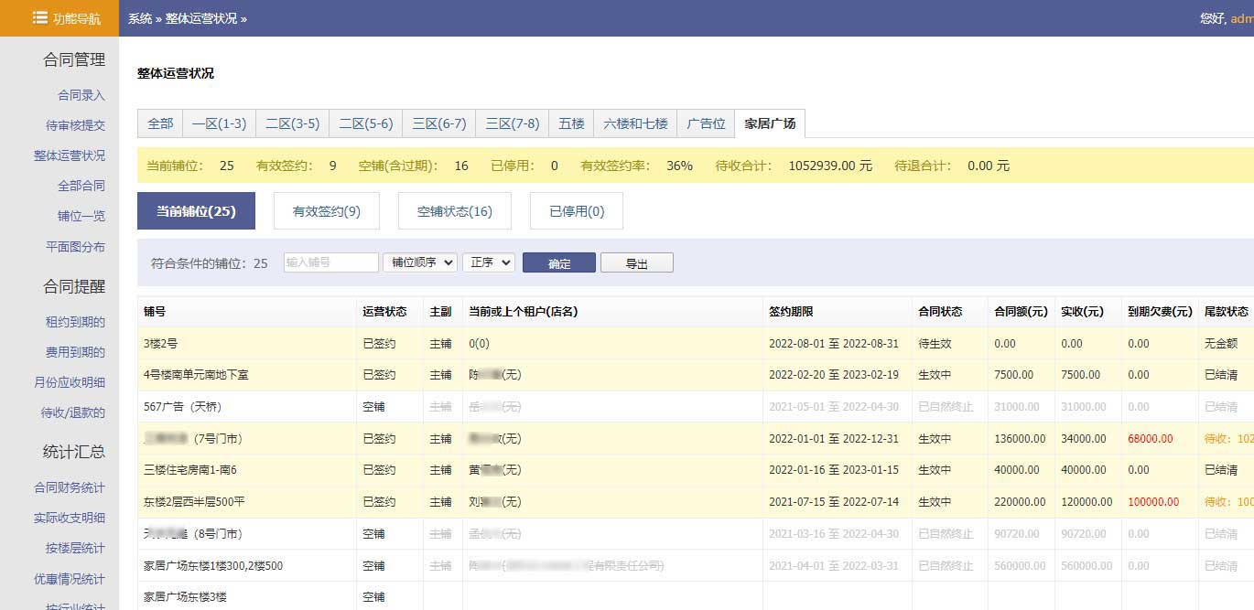1254x610 pixels.
Task: Open 合同录入 in the sidebar
Action: (x=81, y=95)
